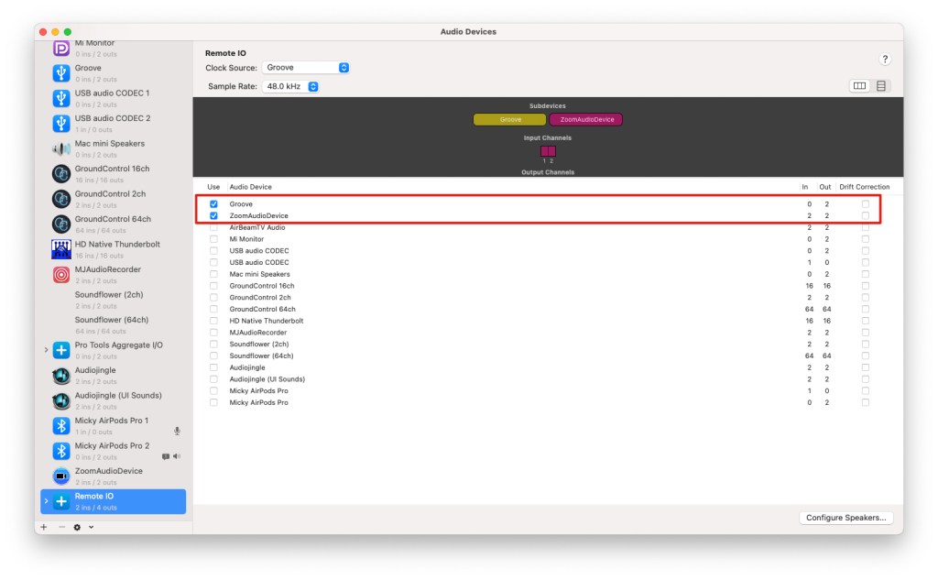The image size is (938, 580).
Task: Select the GroundControl 64ch sidebar device
Action: pos(113,220)
